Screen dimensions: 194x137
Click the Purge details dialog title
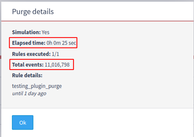pyautogui.click(x=33, y=12)
